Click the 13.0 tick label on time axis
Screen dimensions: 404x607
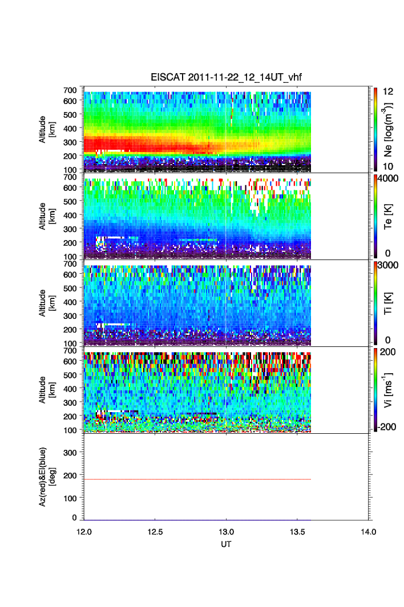[x=226, y=532]
